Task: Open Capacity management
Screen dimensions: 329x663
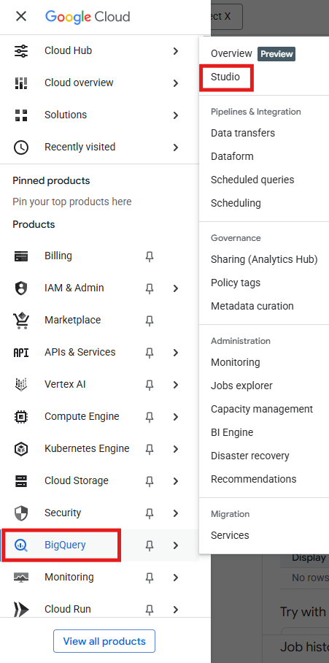Action: coord(262,410)
